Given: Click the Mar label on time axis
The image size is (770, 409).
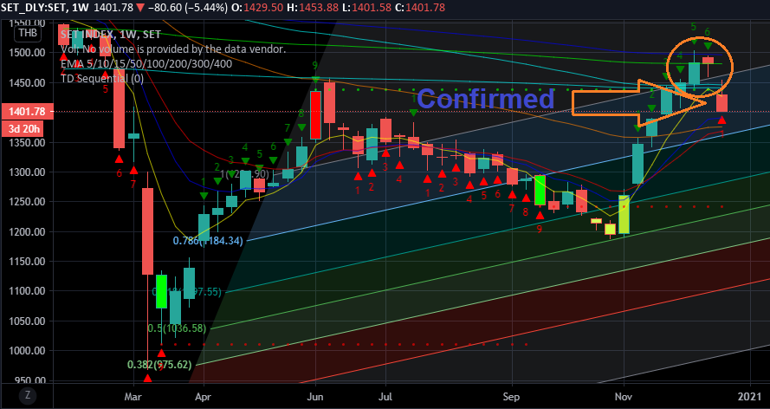Looking at the screenshot, I should (x=133, y=396).
